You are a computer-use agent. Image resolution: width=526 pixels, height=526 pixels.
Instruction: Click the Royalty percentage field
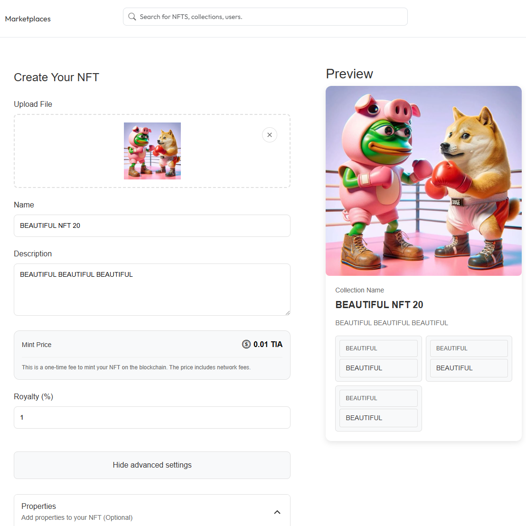click(152, 418)
